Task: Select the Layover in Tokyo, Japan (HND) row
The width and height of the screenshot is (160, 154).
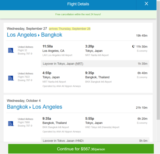Action: [95, 140]
